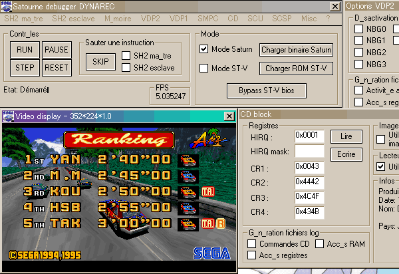Click the RUN button
399x274 pixels.
25,50
